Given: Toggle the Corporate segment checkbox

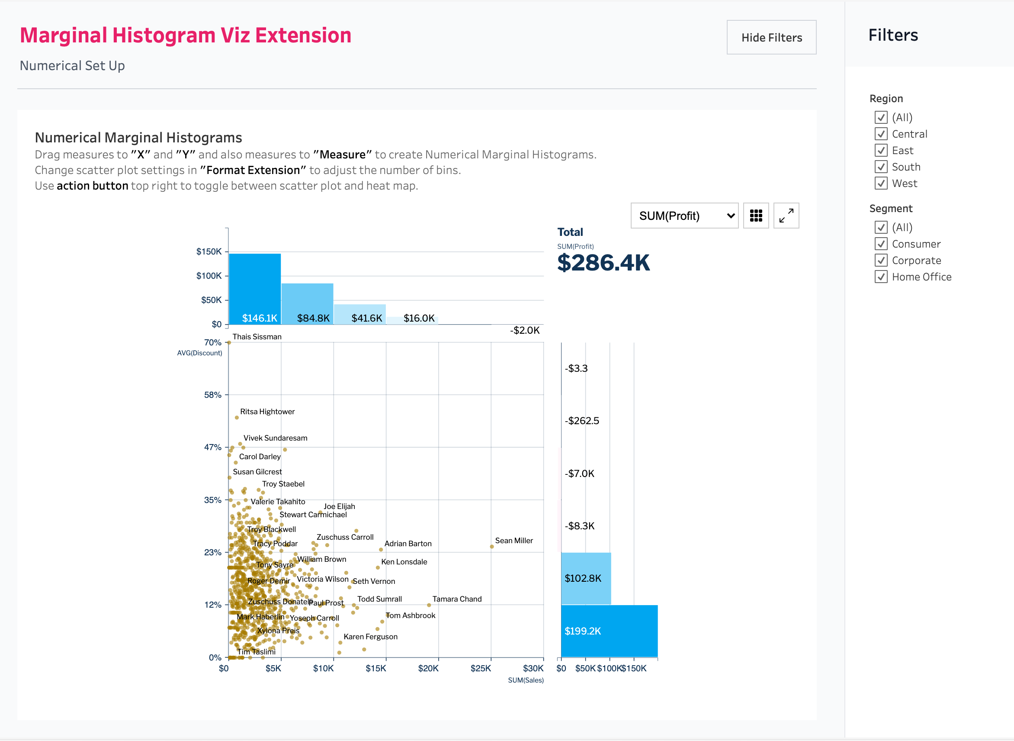Looking at the screenshot, I should [880, 260].
